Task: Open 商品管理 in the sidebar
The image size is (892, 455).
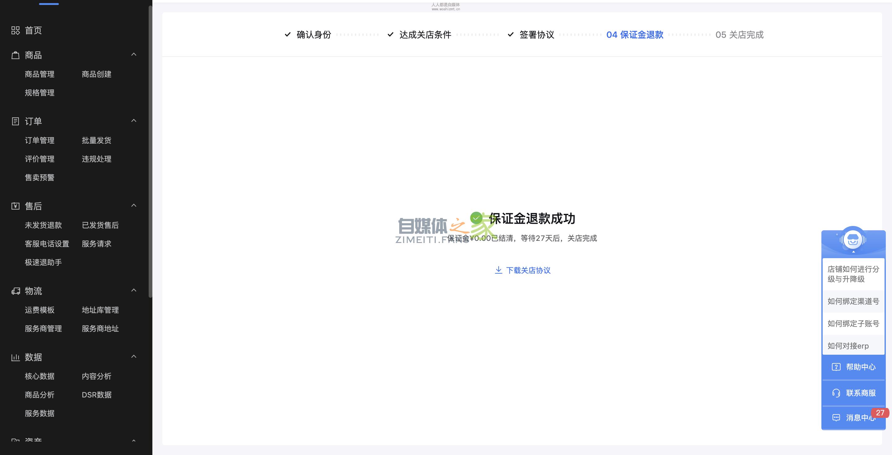Action: (39, 74)
